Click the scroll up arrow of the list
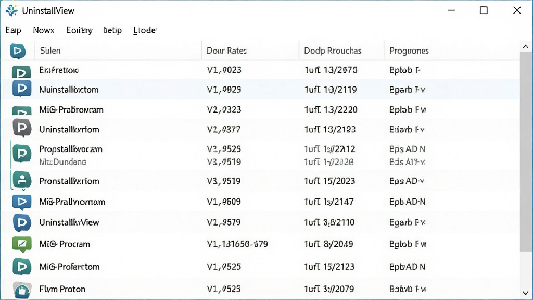Screen dimensions: 533x300 click(x=526, y=46)
